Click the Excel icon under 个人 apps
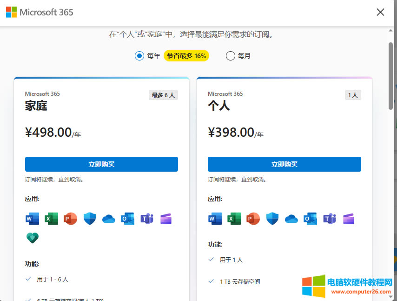The height and width of the screenshot is (301, 397). [234, 219]
